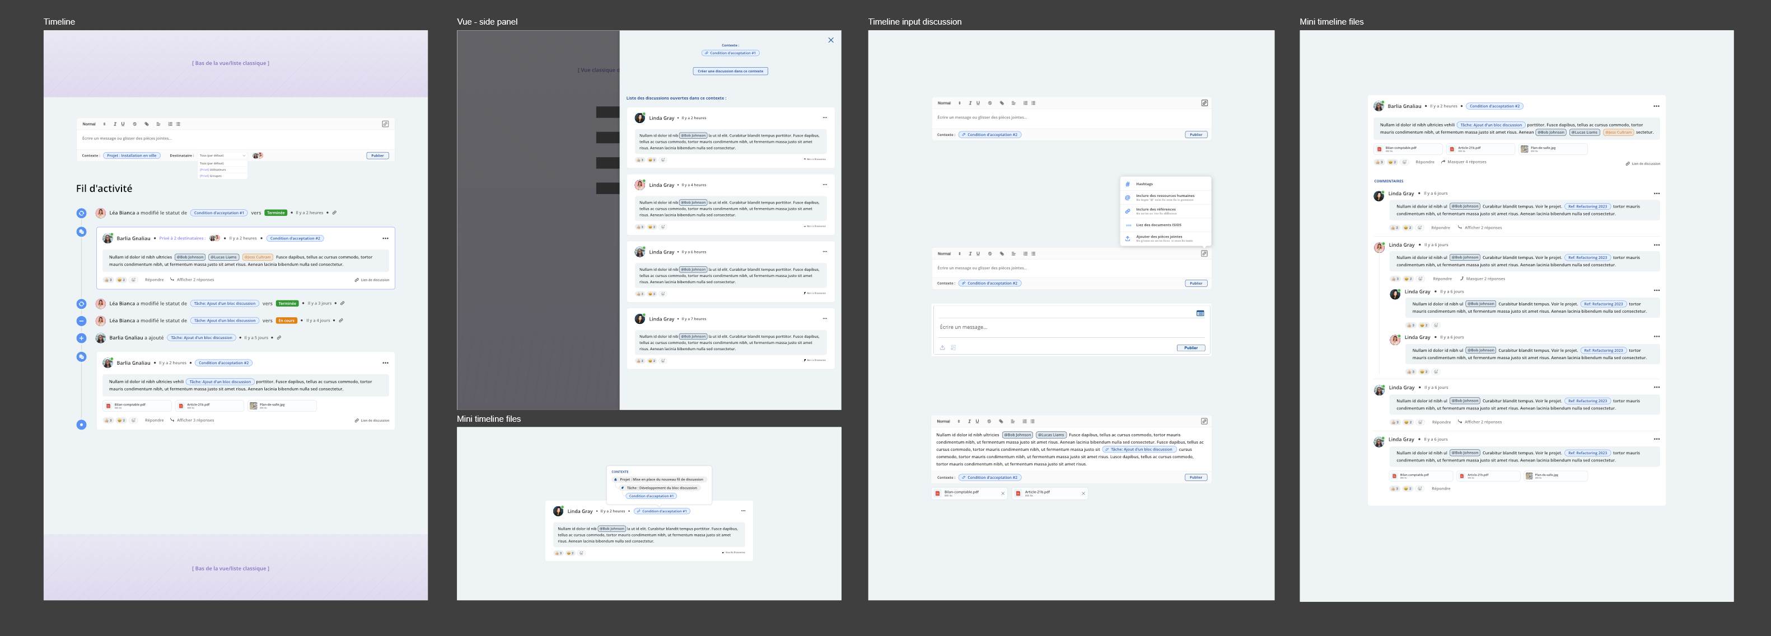Click upload icon below 'Écrire un message...'
Viewport: 1771px width, 636px height.
[x=942, y=347]
